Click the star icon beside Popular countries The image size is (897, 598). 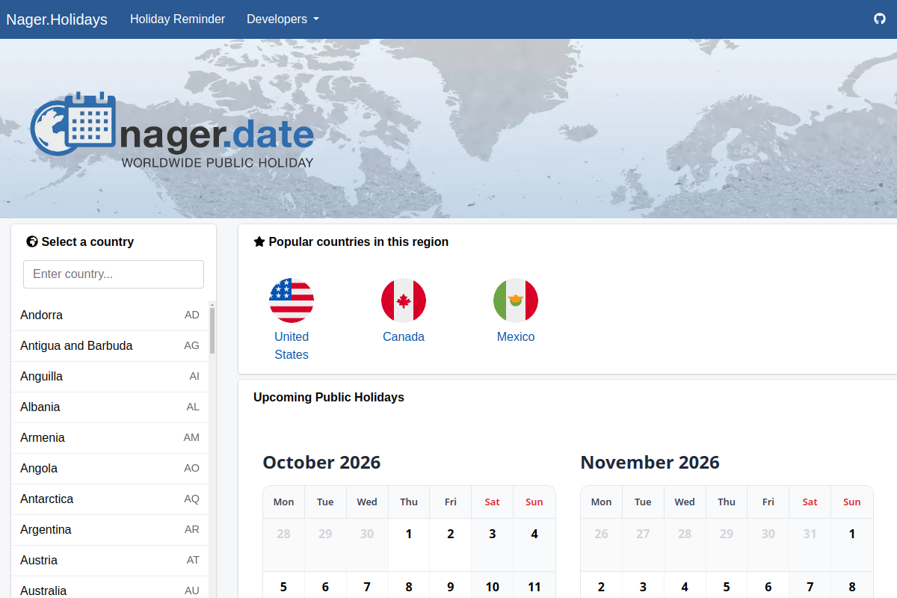click(x=259, y=241)
